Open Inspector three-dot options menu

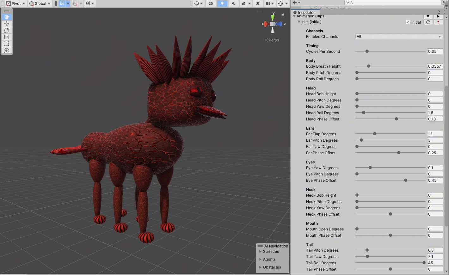point(444,12)
